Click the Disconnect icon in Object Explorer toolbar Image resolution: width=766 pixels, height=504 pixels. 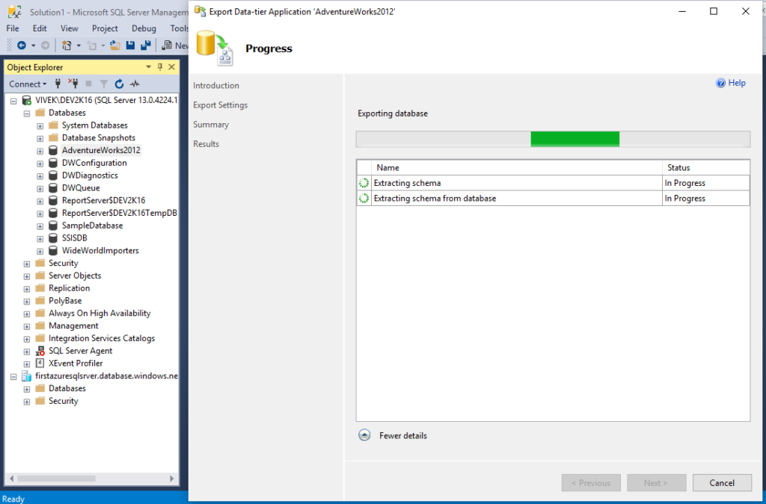click(74, 84)
